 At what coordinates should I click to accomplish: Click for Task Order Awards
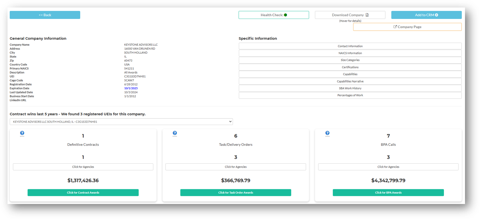236,192
